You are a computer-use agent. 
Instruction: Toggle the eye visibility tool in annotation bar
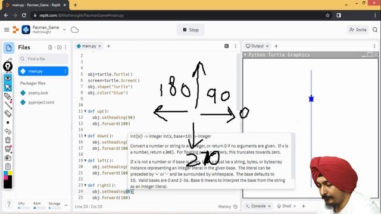[x=8, y=78]
